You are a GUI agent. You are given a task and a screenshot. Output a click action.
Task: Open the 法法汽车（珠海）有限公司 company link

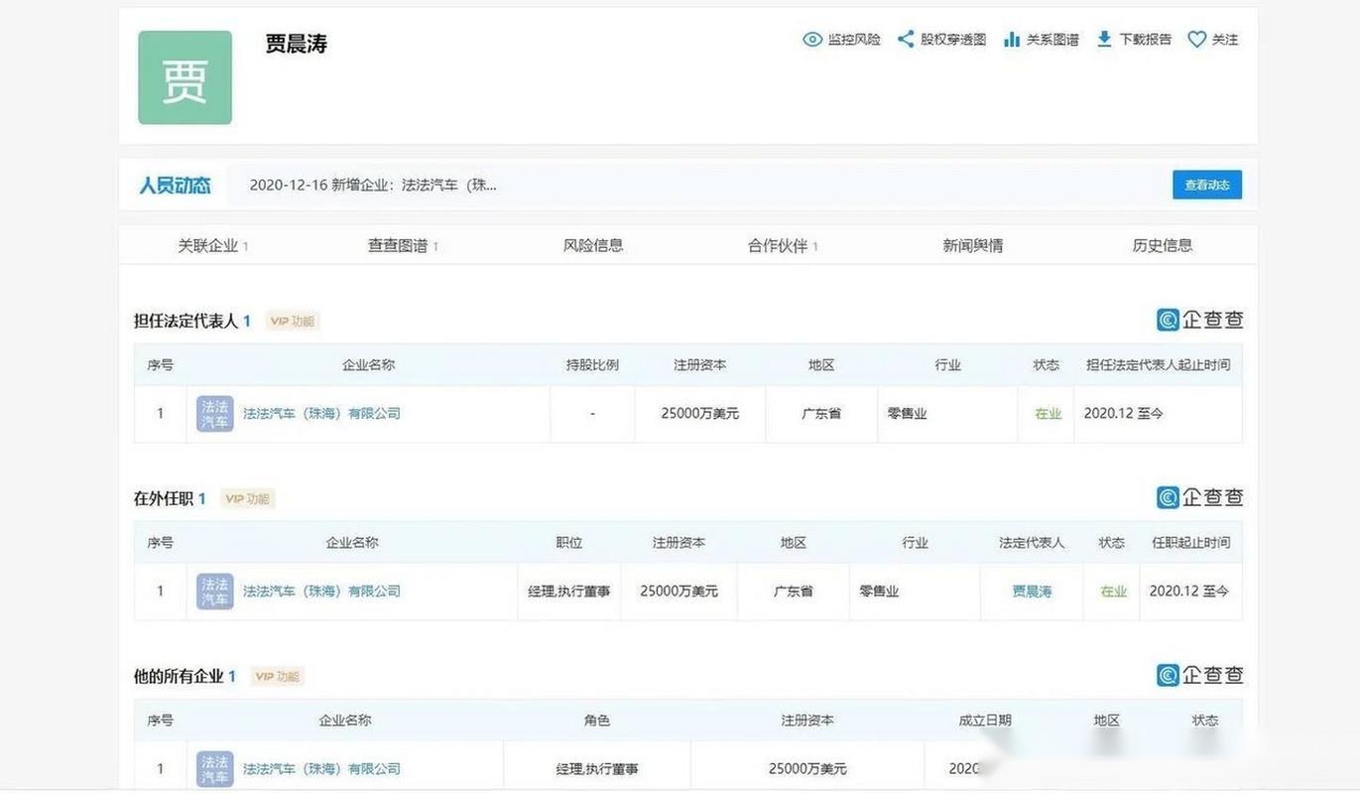[320, 413]
